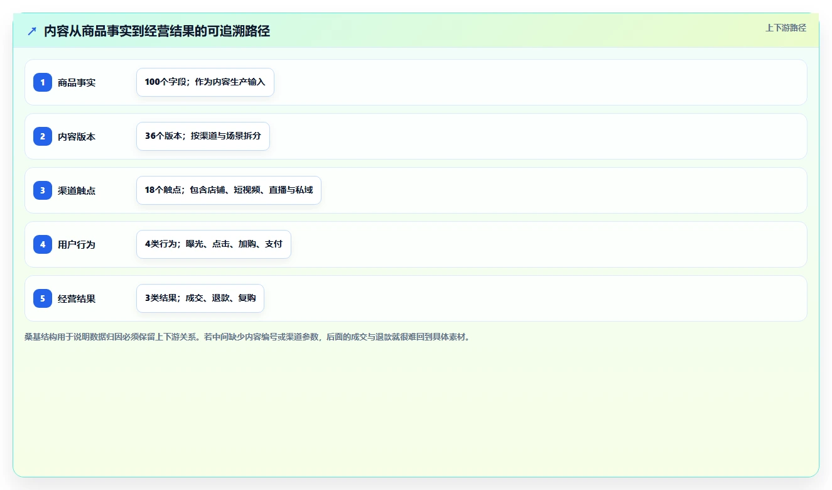Open the 4类行为 detail chip

point(213,244)
